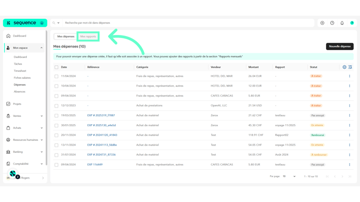Image resolution: width=360 pixels, height=202 pixels.
Task: Open row menu for Rapport02 expense
Action: coord(350,135)
